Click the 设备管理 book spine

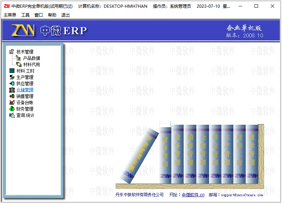tap(178, 154)
